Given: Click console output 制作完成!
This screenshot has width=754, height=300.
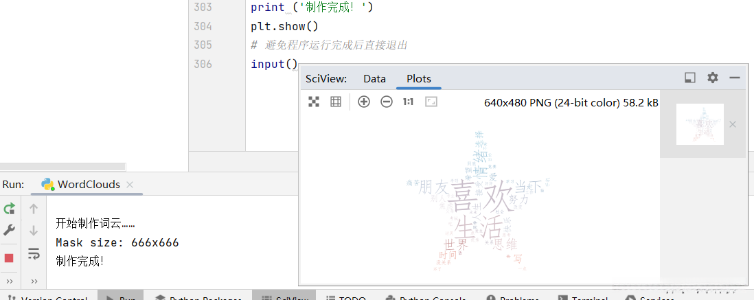Looking at the screenshot, I should (80, 262).
